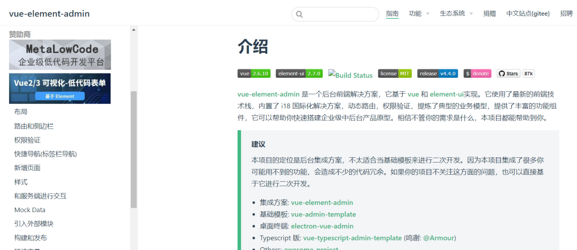Screen dimensions: 577x250
Task: Click the vue-element-admin site title
Action: coord(49,14)
